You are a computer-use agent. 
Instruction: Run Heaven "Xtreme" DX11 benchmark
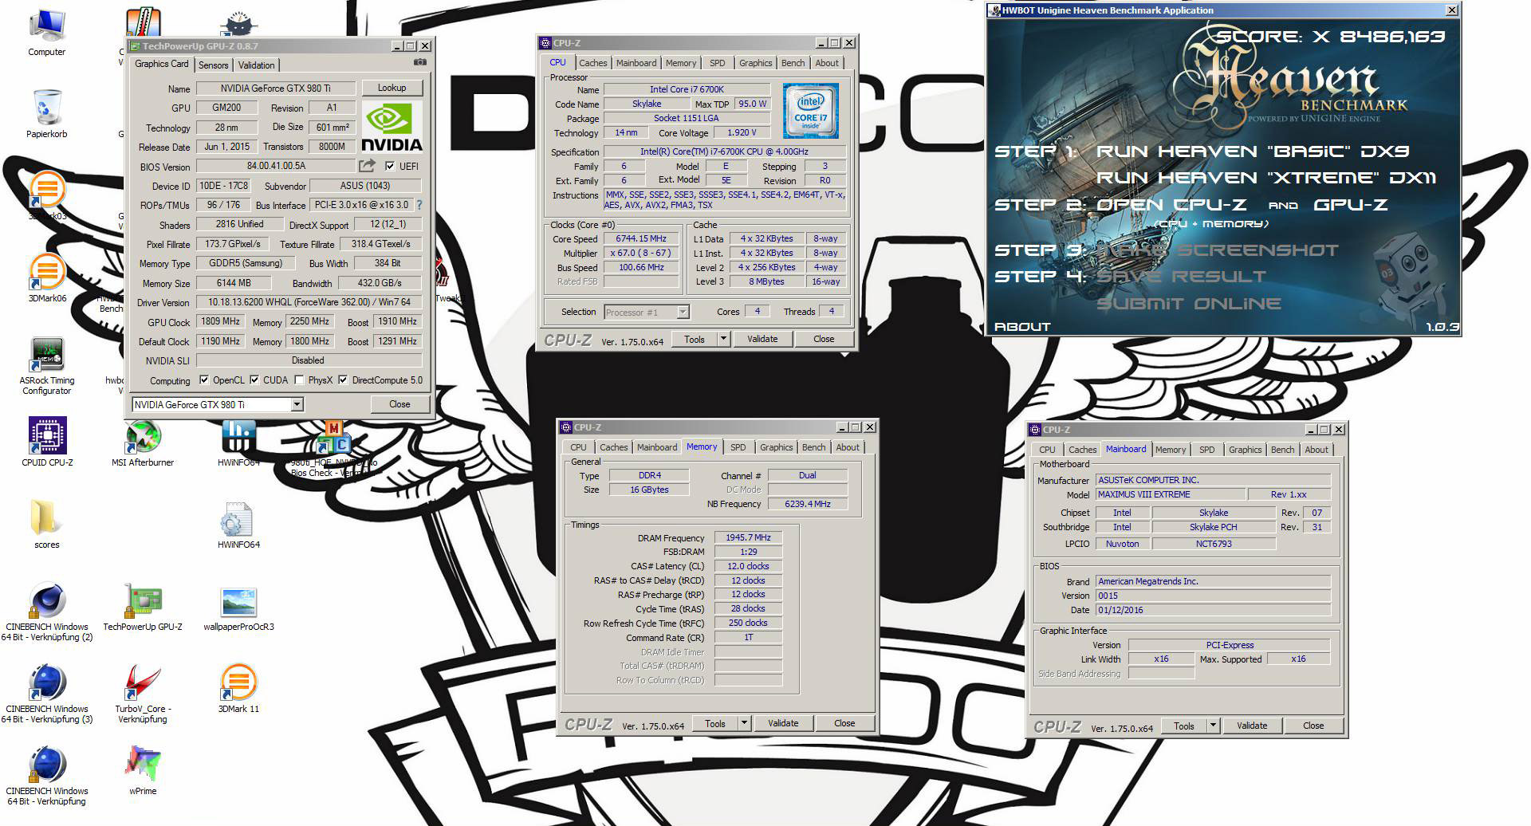[1266, 178]
